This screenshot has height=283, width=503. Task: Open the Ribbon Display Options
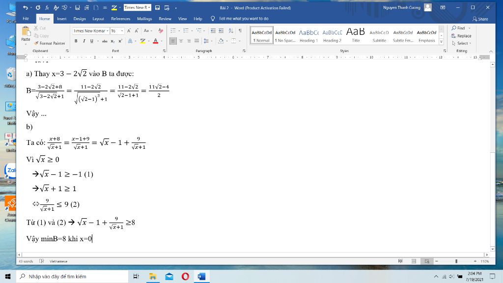coord(443,7)
